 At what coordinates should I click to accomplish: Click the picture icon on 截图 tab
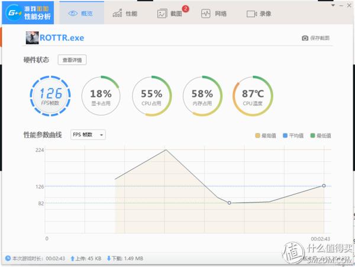coord(162,14)
